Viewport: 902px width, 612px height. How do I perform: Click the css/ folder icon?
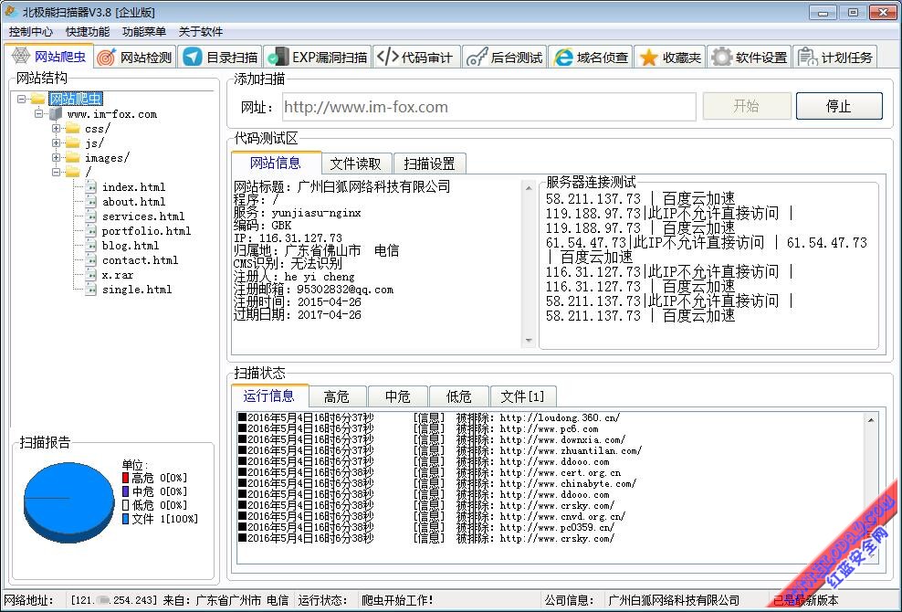(x=72, y=129)
